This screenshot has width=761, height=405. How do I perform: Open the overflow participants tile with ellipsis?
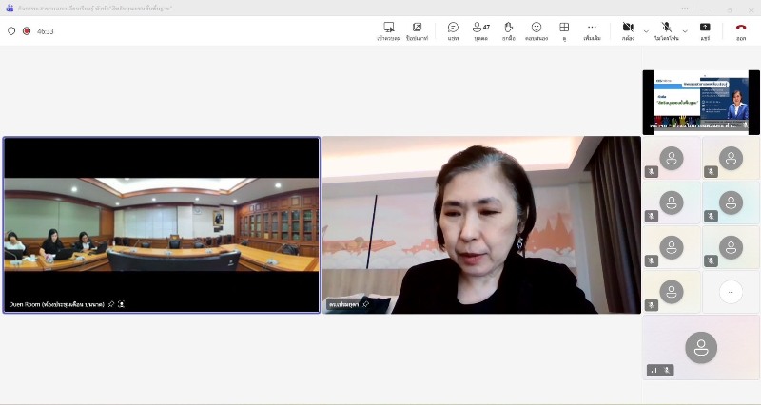[731, 292]
